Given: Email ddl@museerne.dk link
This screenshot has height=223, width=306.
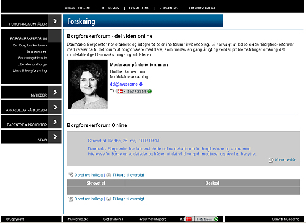Looking at the screenshot, I should click(x=127, y=84).
